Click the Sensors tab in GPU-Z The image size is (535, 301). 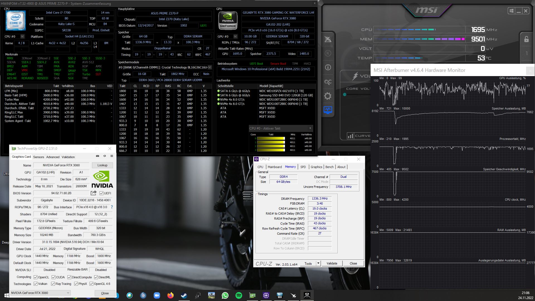tap(38, 157)
